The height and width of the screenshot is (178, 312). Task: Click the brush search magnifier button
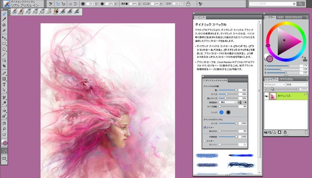click(x=300, y=4)
